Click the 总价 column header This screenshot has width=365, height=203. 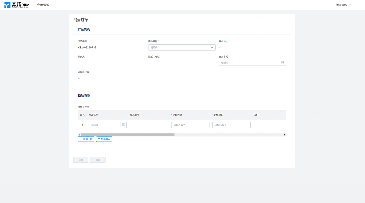click(256, 115)
